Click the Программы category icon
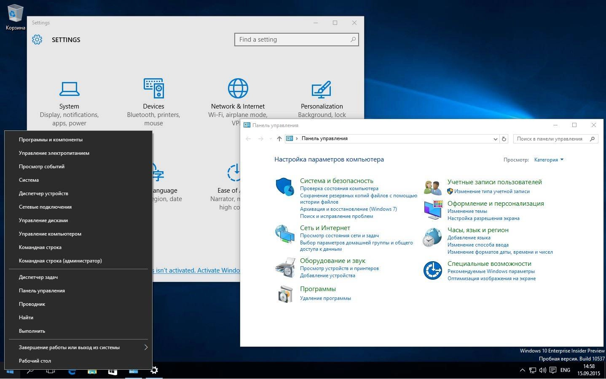The width and height of the screenshot is (606, 379). 285,294
